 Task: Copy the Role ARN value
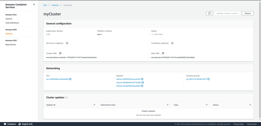[163, 53]
